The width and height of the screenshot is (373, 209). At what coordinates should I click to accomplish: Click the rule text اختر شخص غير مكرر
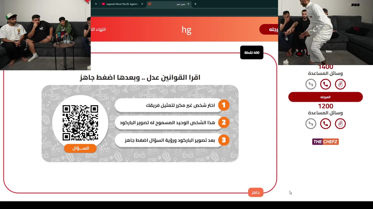[180, 105]
